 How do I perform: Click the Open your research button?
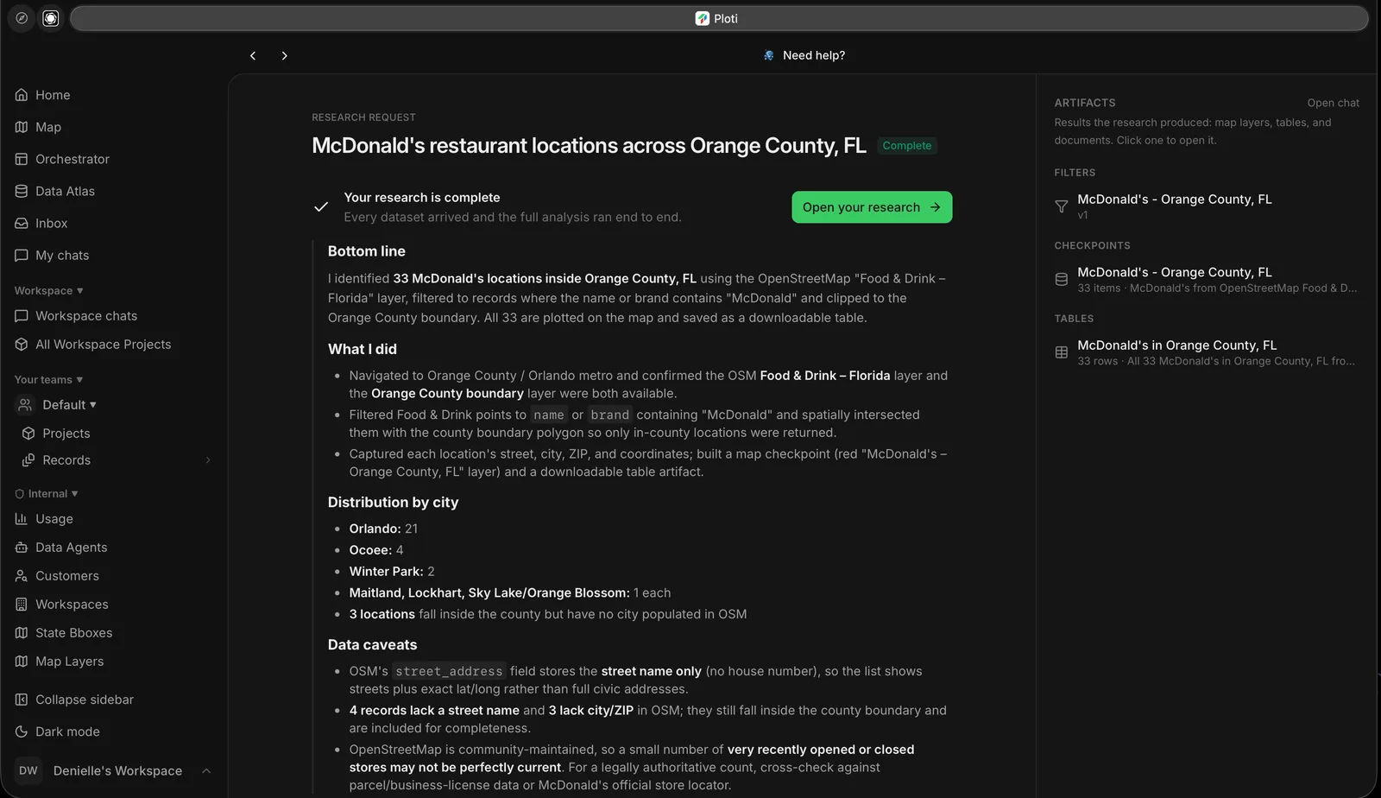pos(872,207)
